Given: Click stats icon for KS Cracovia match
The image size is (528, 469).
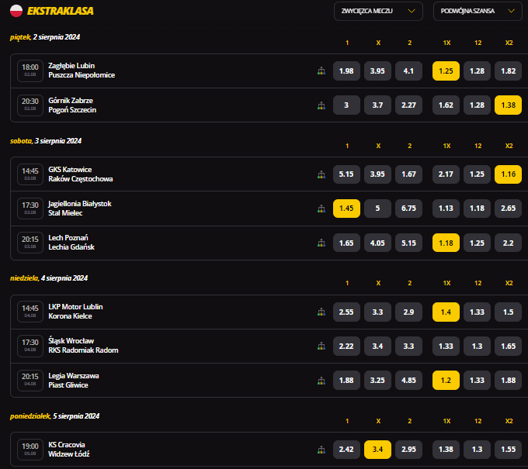Looking at the screenshot, I should 321,450.
